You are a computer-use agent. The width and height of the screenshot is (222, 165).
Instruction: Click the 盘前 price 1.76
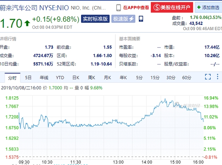(194, 17)
